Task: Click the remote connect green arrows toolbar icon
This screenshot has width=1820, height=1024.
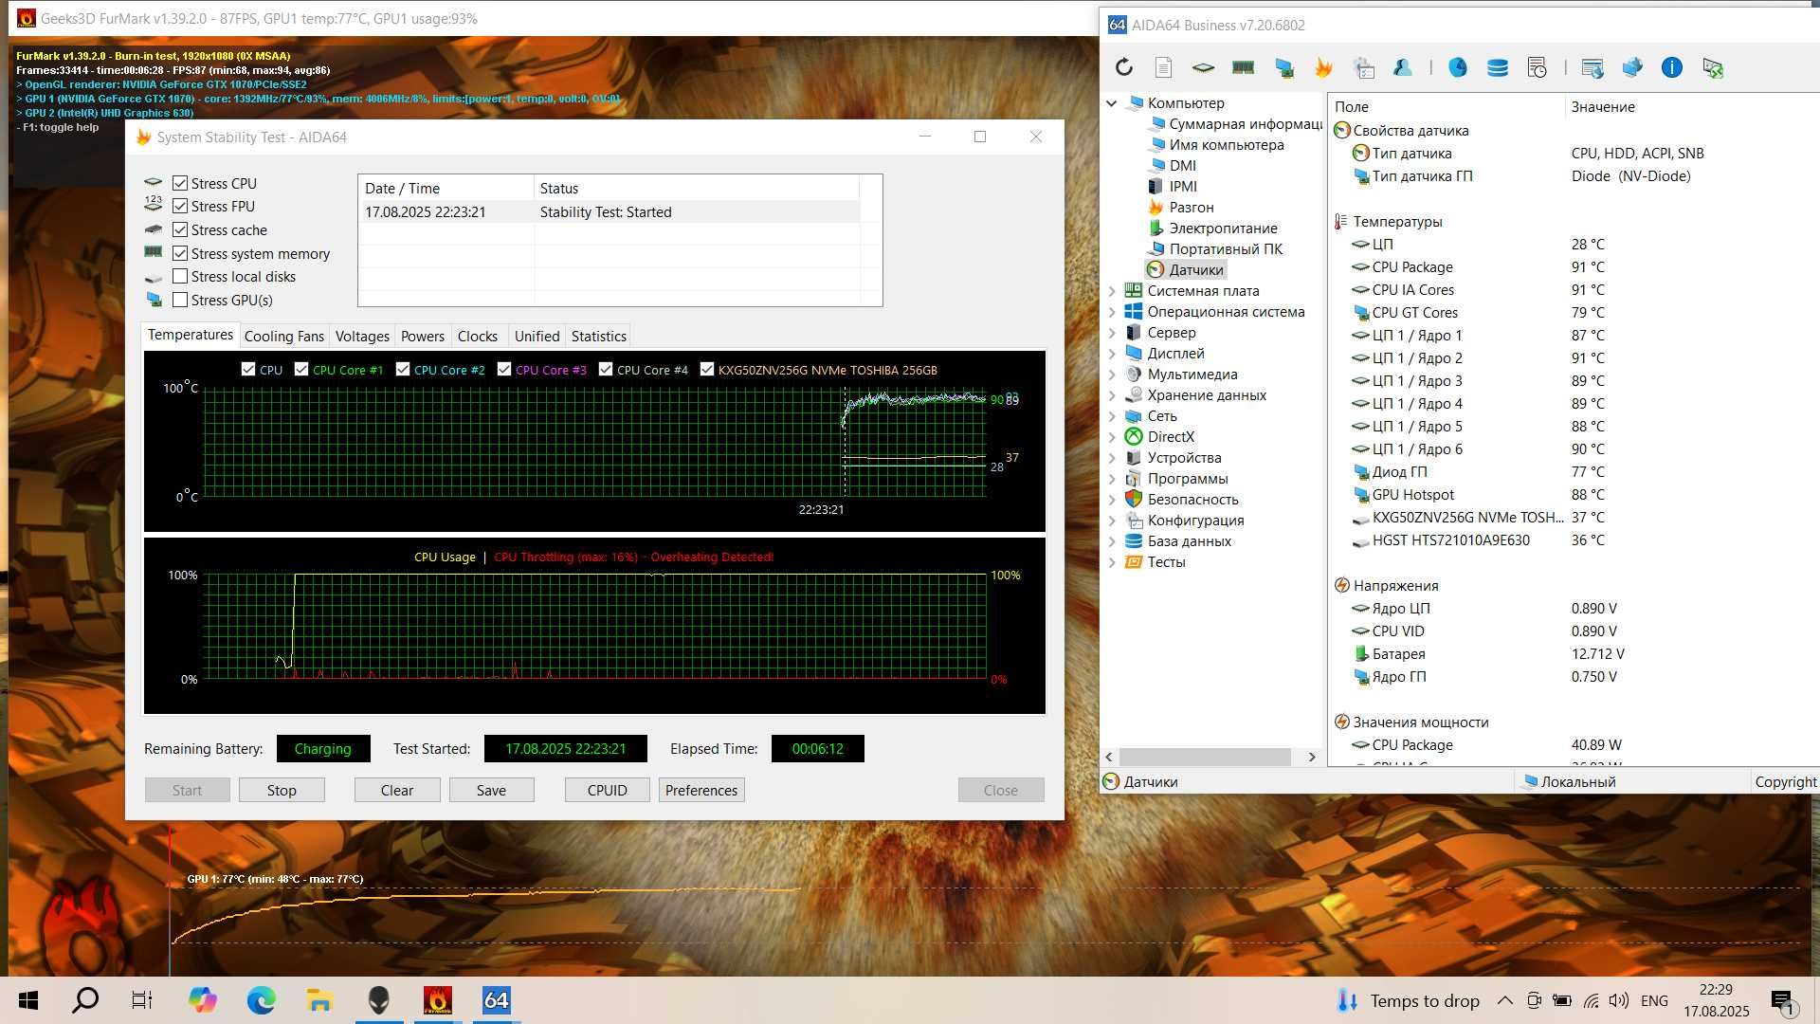Action: [1712, 67]
